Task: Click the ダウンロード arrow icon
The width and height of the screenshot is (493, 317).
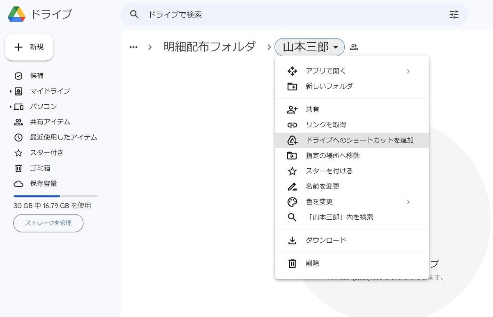Action: (x=292, y=241)
